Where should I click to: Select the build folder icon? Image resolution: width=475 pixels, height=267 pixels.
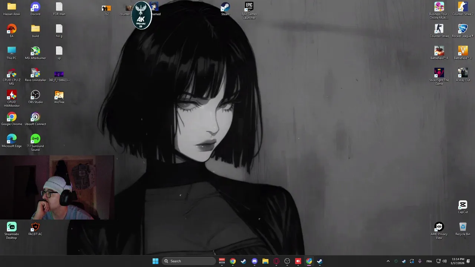tap(35, 31)
